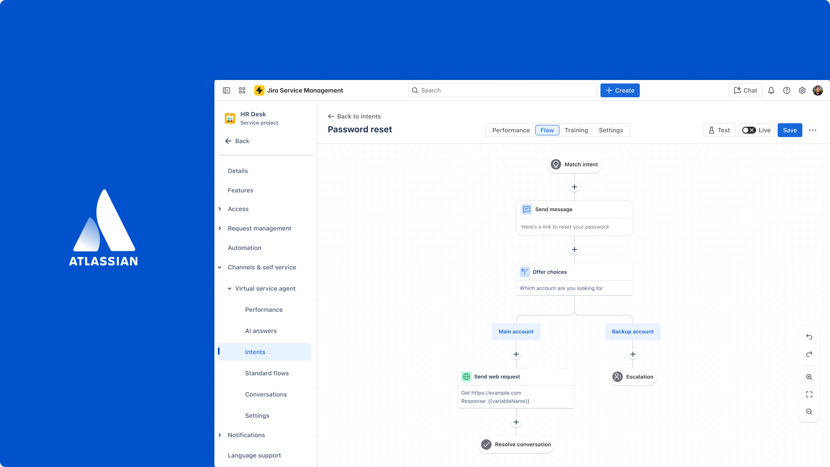Collapse the sidebar panel icon
Screen dimensions: 830x467
click(227, 90)
